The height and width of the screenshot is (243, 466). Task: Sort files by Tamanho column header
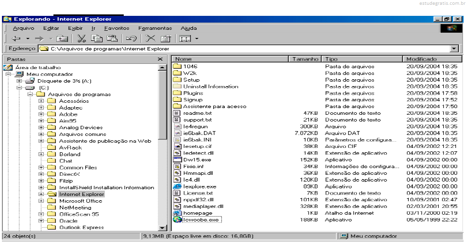coord(305,59)
